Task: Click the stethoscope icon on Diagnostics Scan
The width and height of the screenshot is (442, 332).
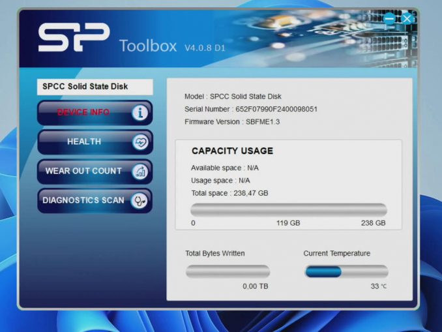Action: coord(140,201)
